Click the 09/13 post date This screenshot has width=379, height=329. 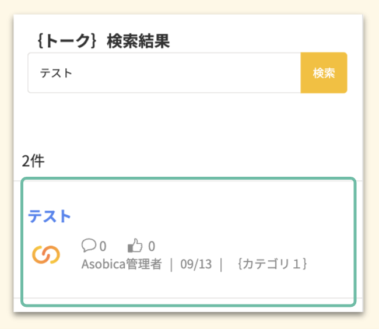coord(196,264)
